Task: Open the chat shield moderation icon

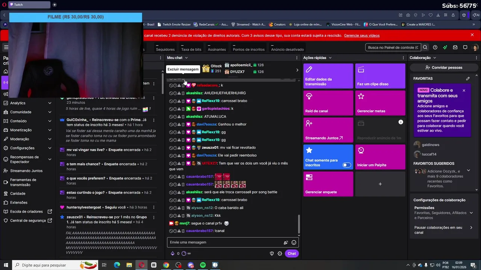Action: tap(272, 253)
